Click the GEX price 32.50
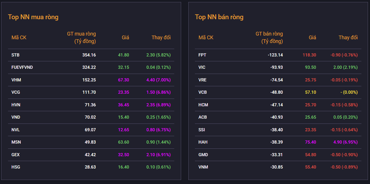370x184 pixels. [124, 155]
